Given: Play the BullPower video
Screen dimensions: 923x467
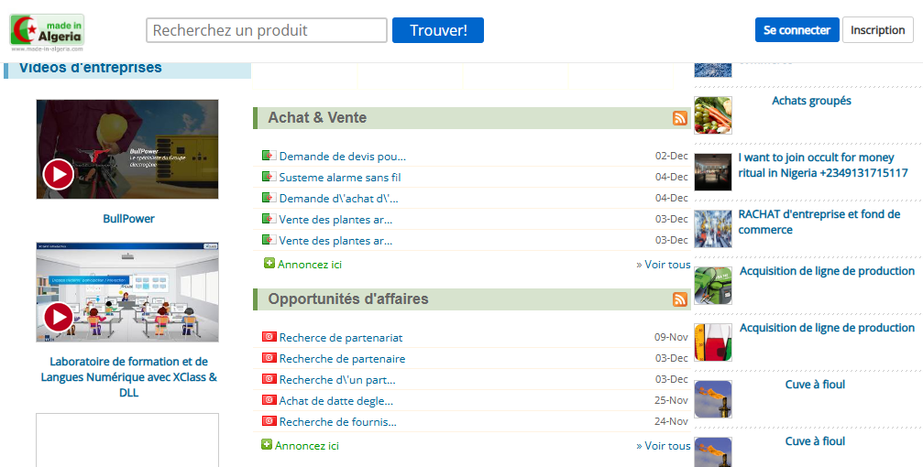Looking at the screenshot, I should tap(59, 174).
